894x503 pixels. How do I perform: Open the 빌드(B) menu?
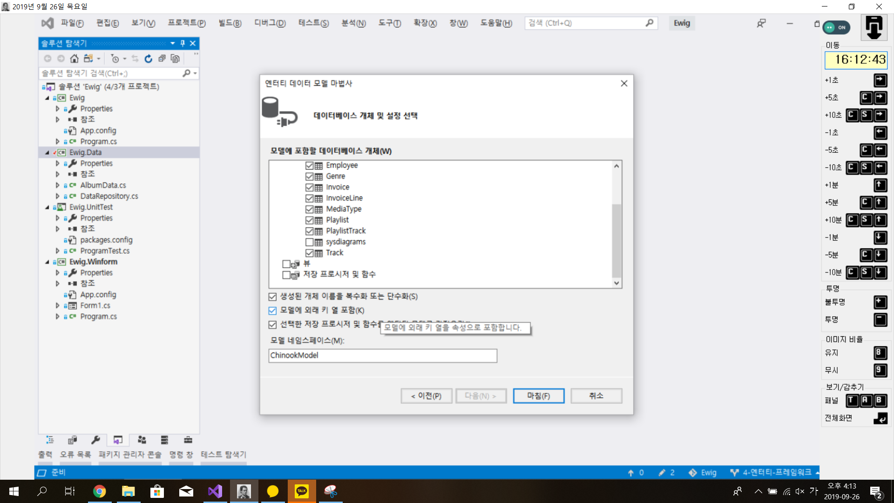230,23
